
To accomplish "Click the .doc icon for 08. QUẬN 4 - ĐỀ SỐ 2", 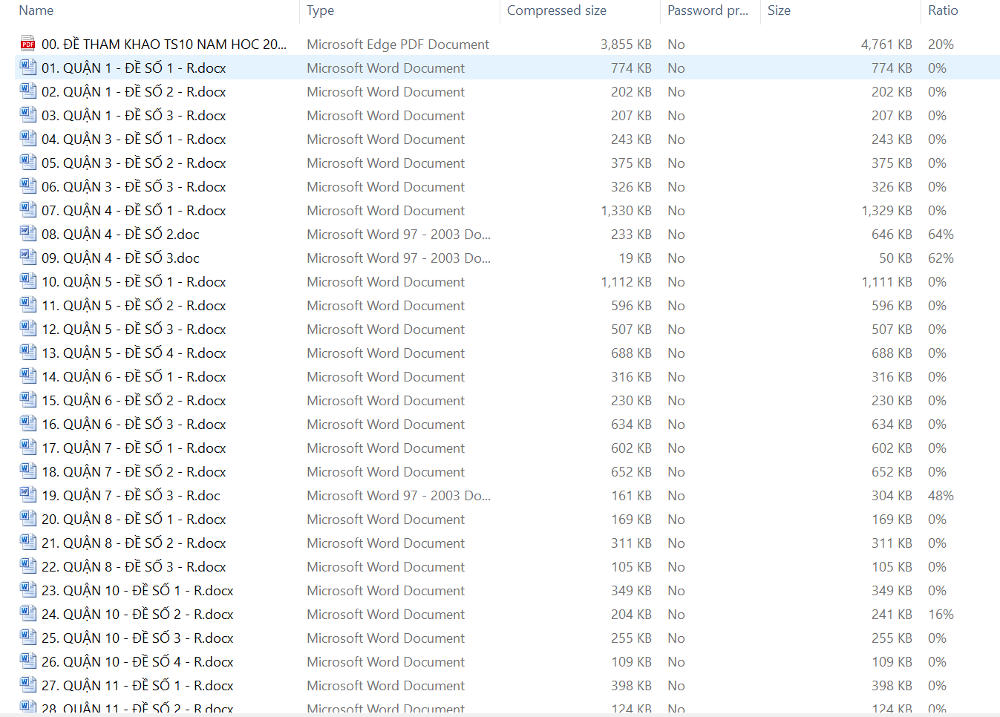I will pyautogui.click(x=27, y=234).
